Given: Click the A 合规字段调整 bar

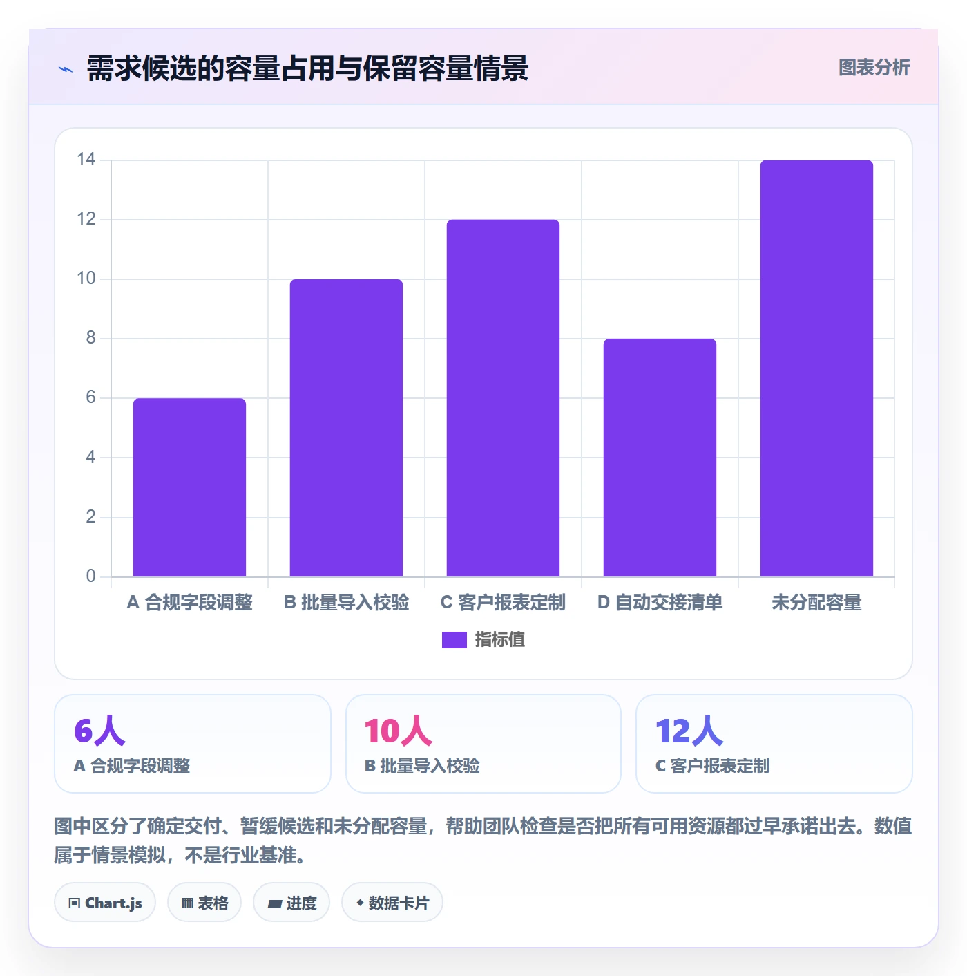Looking at the screenshot, I should tap(189, 487).
